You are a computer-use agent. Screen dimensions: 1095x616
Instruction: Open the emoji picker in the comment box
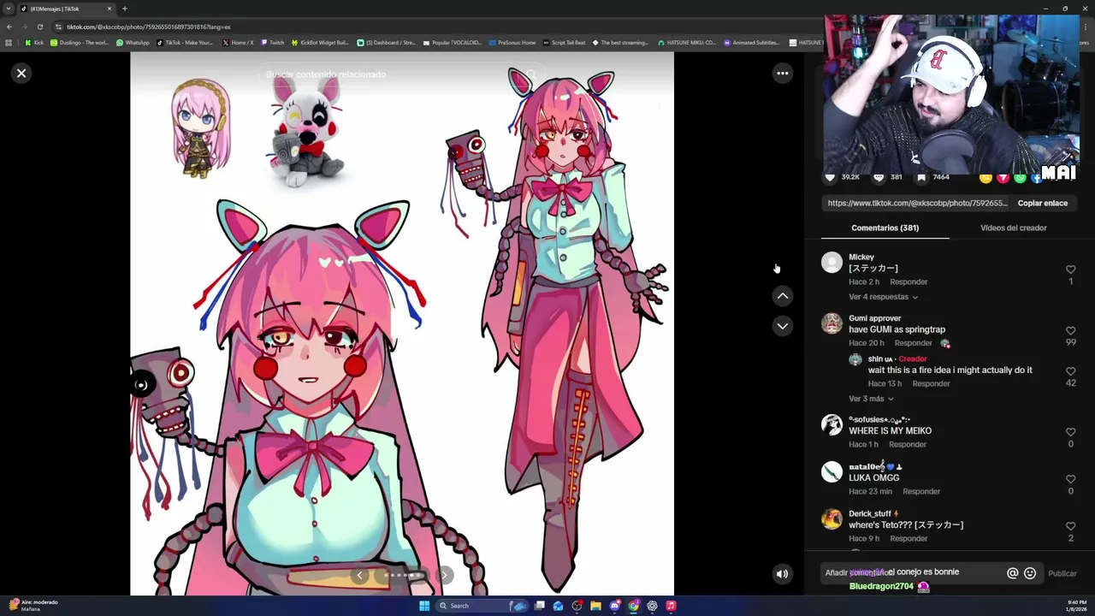[x=1030, y=574]
